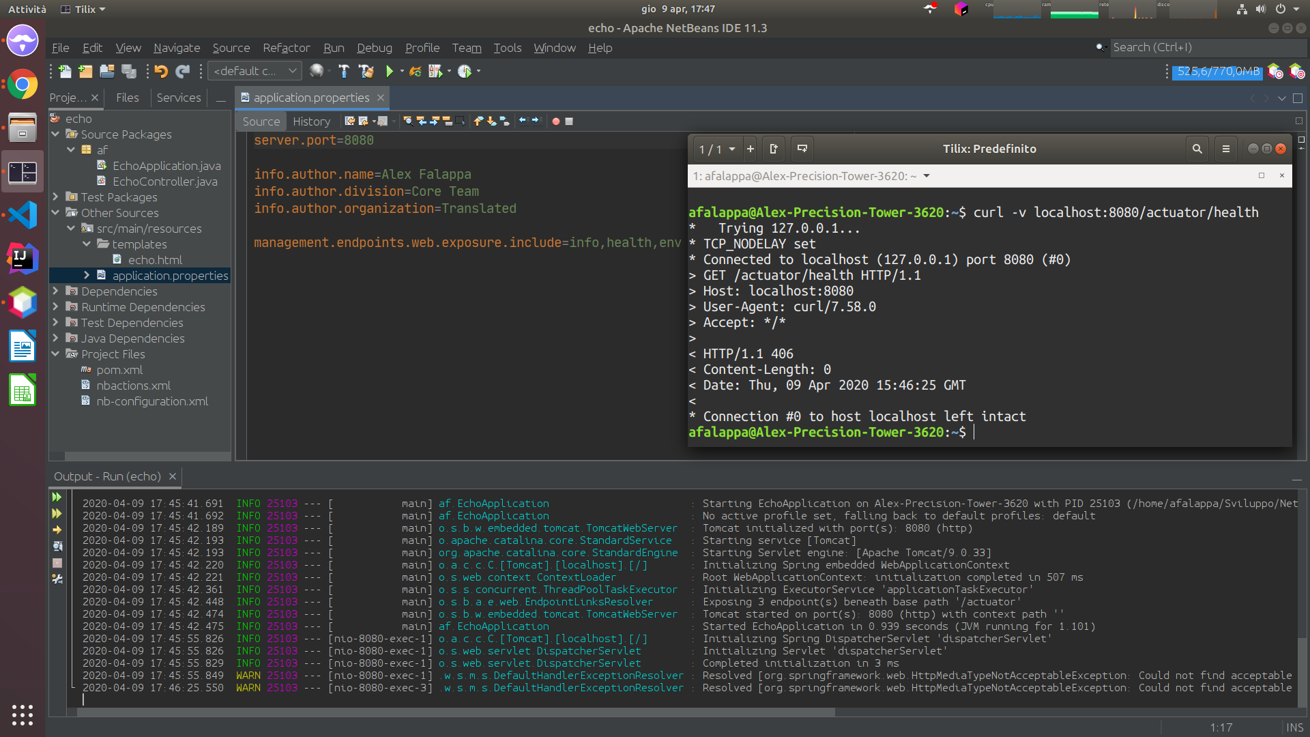The image size is (1310, 737).
Task: Rerun the build in the Output panel
Action: click(57, 497)
